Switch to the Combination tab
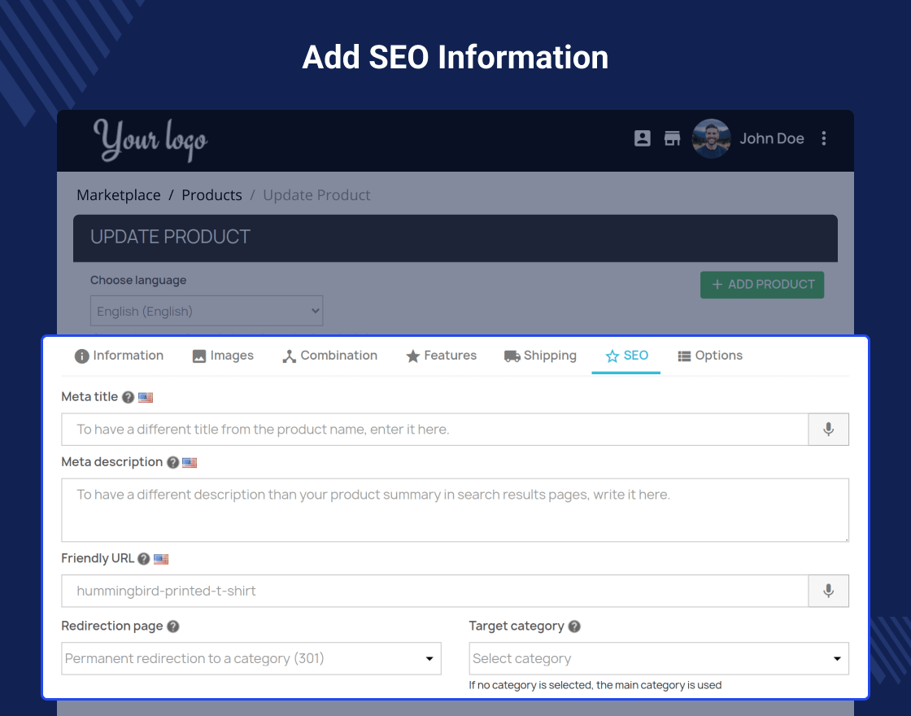Screen dimensions: 911x716 tap(330, 356)
